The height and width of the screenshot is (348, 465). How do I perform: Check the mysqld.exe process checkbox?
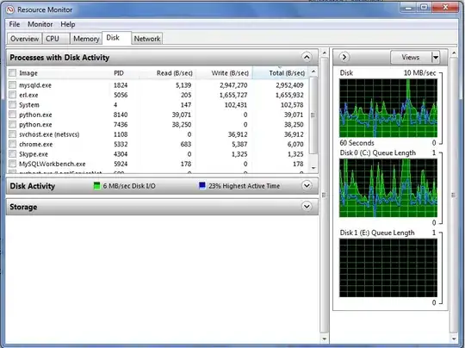pos(12,85)
